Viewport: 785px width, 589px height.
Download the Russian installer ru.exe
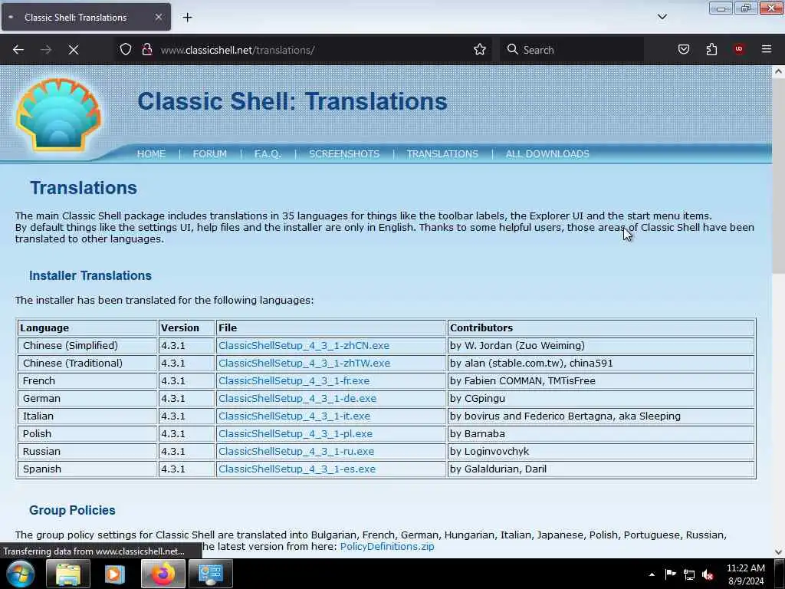(x=297, y=451)
